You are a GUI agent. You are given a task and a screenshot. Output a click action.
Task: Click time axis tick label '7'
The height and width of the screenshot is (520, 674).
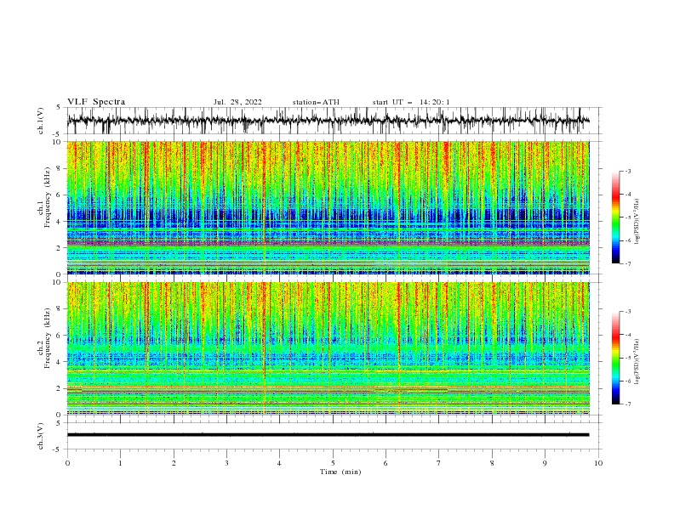point(439,463)
